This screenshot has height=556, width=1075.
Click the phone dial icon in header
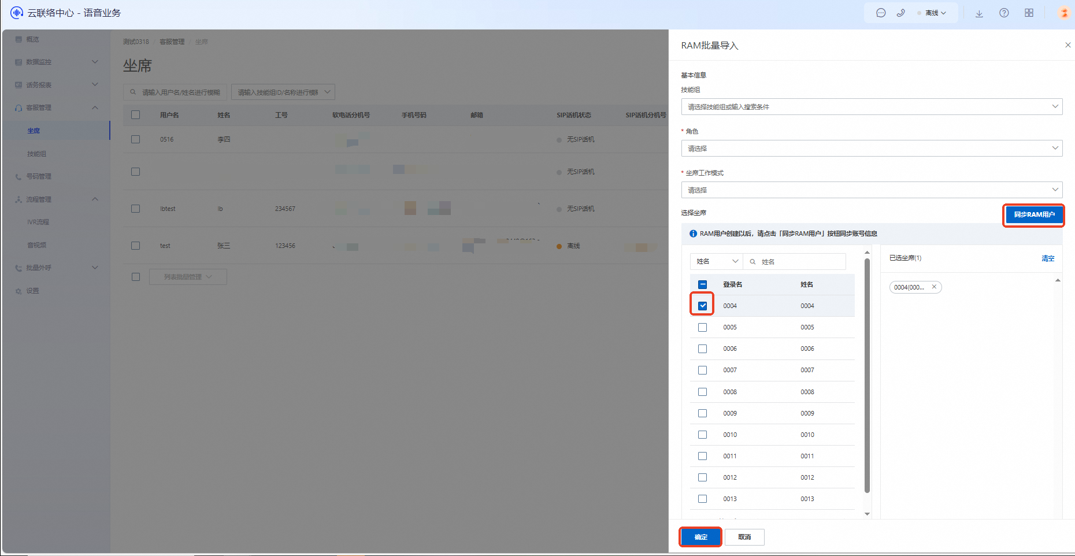click(x=901, y=13)
